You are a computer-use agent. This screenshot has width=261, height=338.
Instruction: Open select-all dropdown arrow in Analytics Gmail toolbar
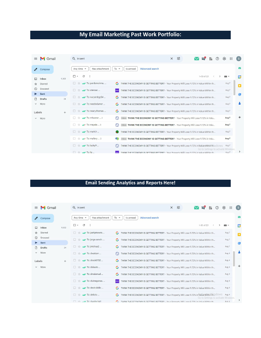pyautogui.click(x=78, y=225)
